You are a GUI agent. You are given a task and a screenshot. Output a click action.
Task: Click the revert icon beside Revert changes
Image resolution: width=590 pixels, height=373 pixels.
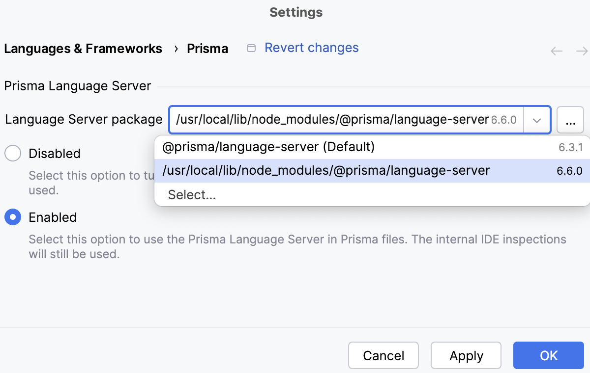coord(251,48)
